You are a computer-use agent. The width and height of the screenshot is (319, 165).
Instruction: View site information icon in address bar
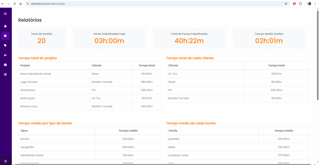click(x=27, y=4)
